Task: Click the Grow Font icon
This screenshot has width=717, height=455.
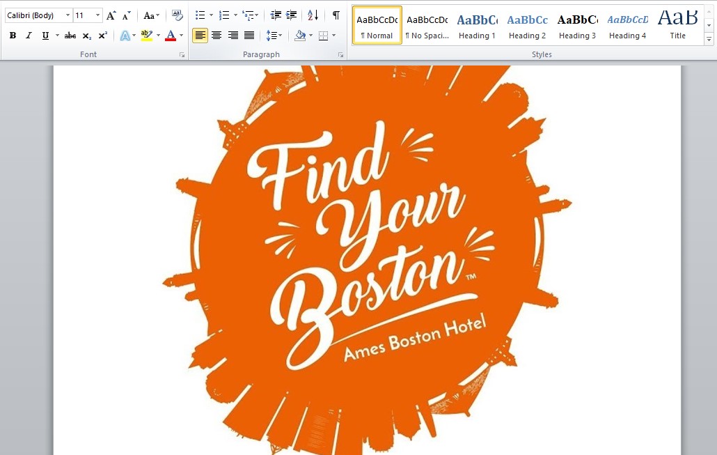Action: coord(111,15)
